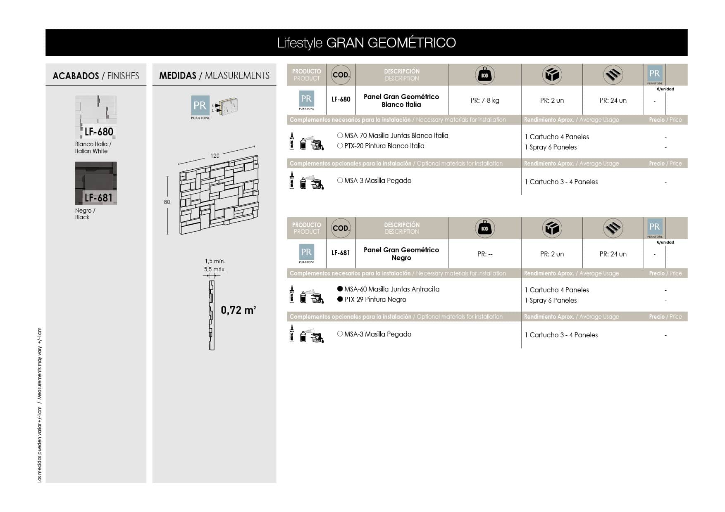
Task: Click the panel side profile thickness drawing
Action: pyautogui.click(x=212, y=315)
